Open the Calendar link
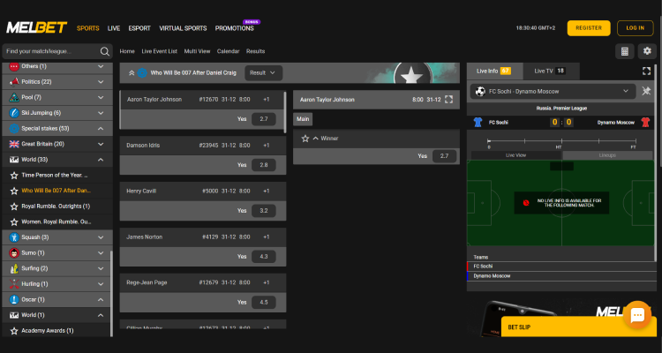Viewport: 662px width, 353px height. [228, 51]
